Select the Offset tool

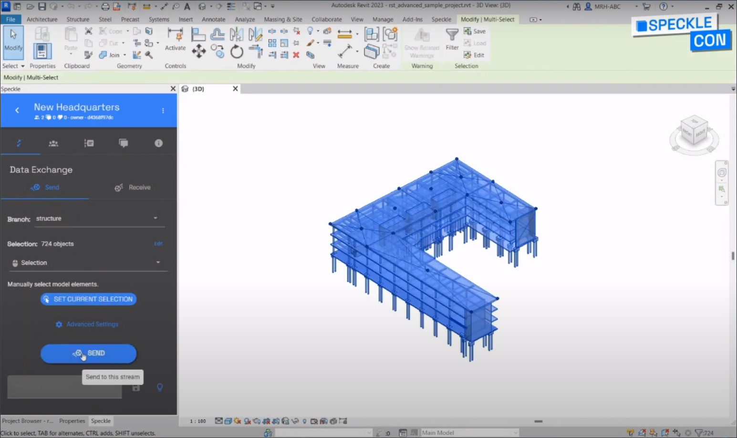(217, 34)
